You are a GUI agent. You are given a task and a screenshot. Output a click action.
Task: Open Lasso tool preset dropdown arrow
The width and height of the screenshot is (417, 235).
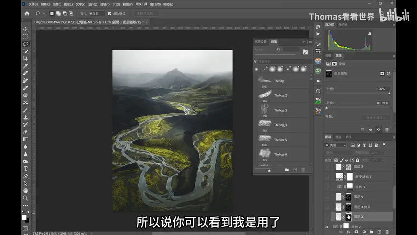click(x=44, y=14)
